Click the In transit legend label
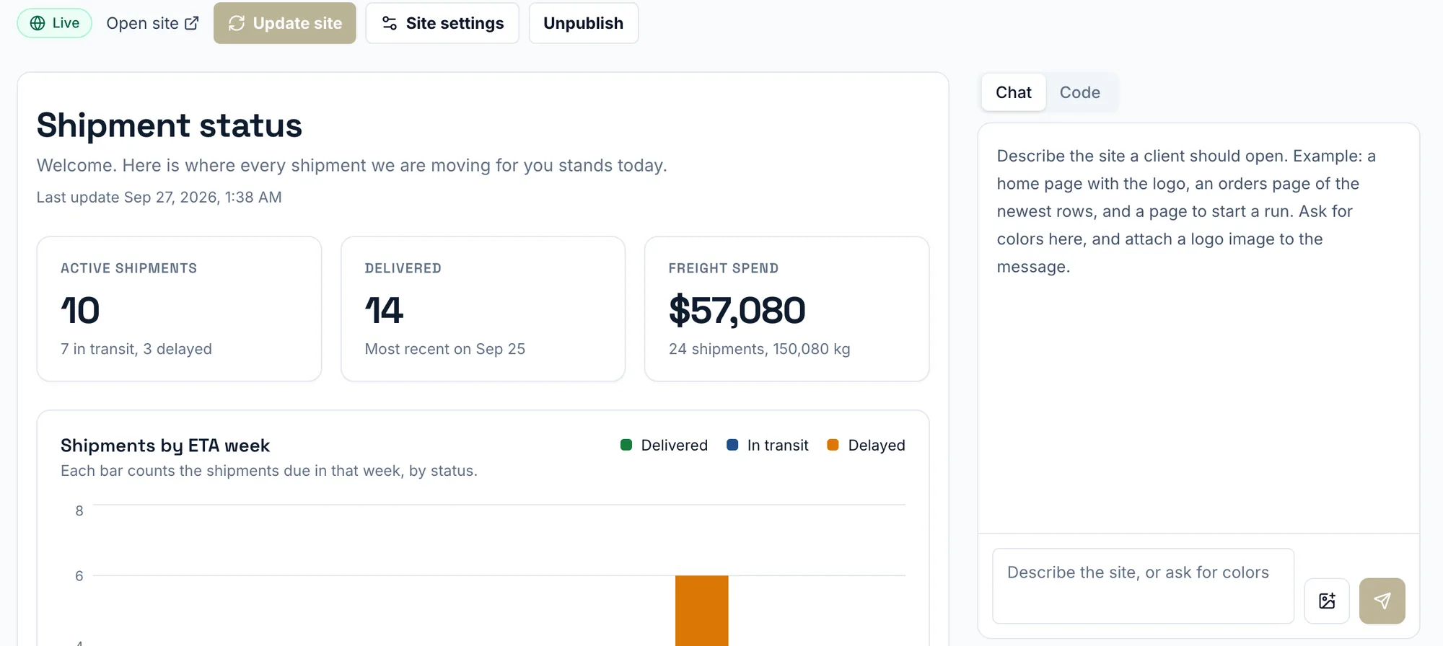 point(778,446)
